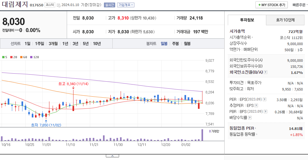Click the 거래량 24,118 value

point(196,18)
